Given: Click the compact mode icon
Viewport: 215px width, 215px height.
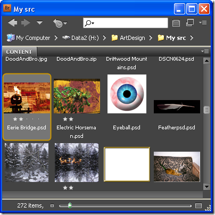Looking at the screenshot, I should (x=176, y=23).
